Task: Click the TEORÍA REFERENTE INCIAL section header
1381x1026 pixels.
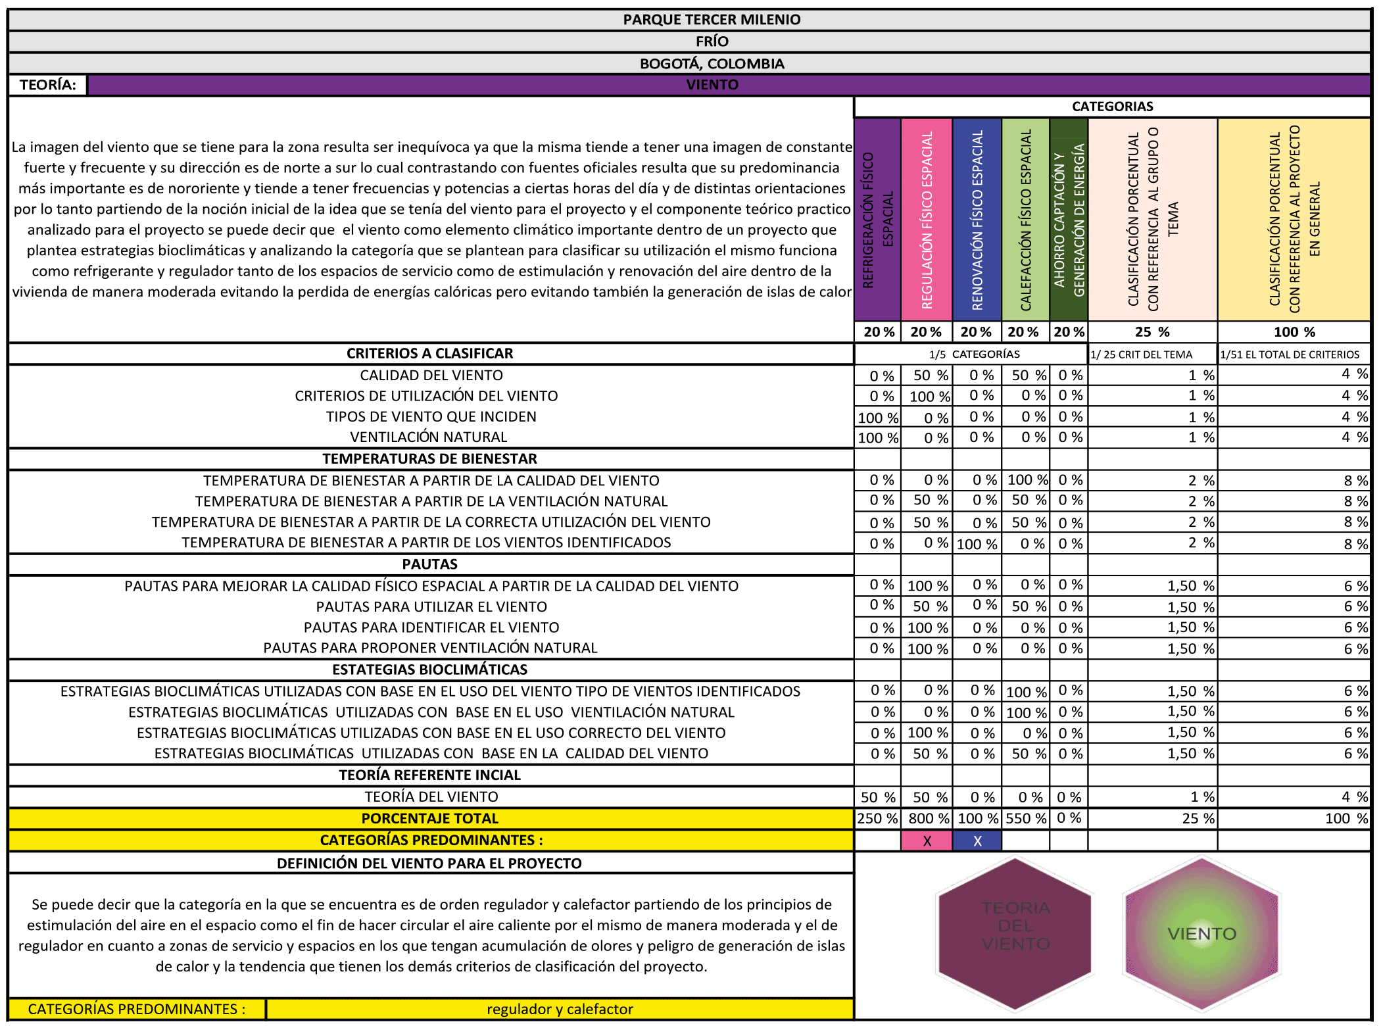Action: [x=431, y=775]
